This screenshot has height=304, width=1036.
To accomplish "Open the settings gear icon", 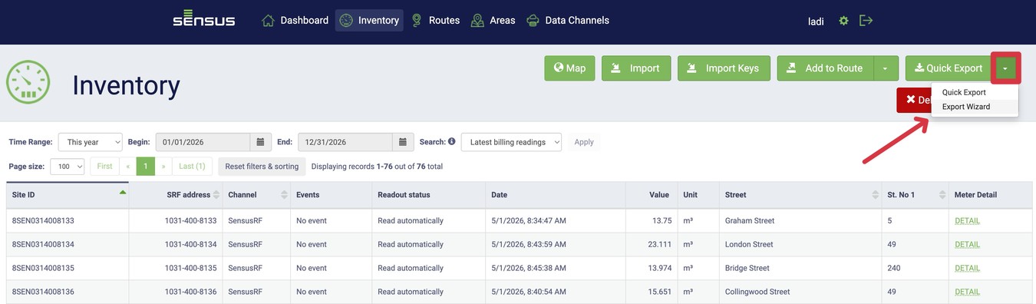I will pos(843,21).
